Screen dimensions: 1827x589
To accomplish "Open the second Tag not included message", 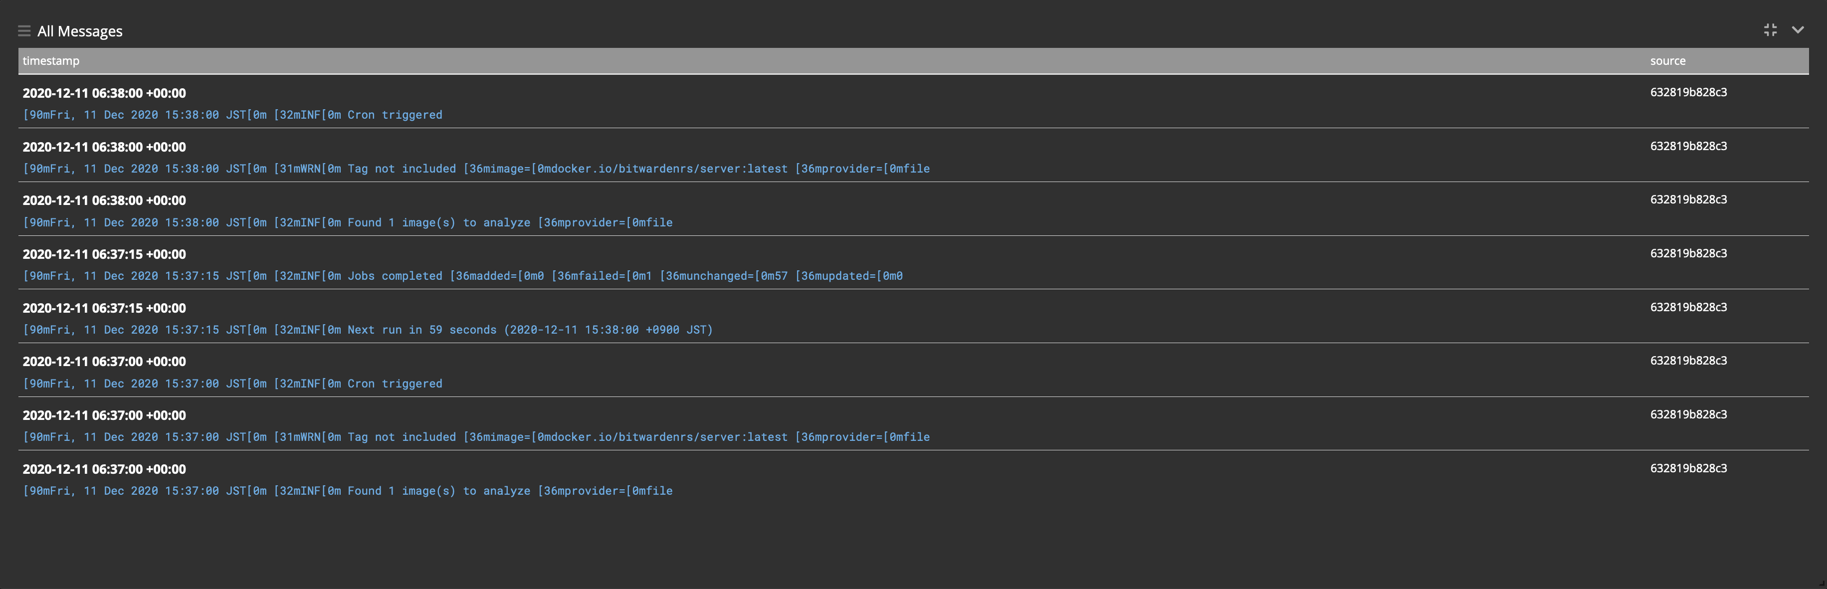I will [475, 436].
